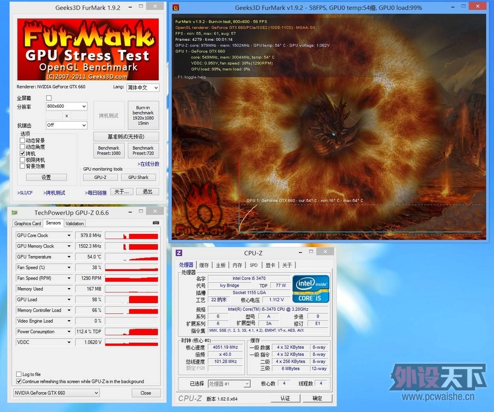Click the FurMark render window title icon

[176, 8]
